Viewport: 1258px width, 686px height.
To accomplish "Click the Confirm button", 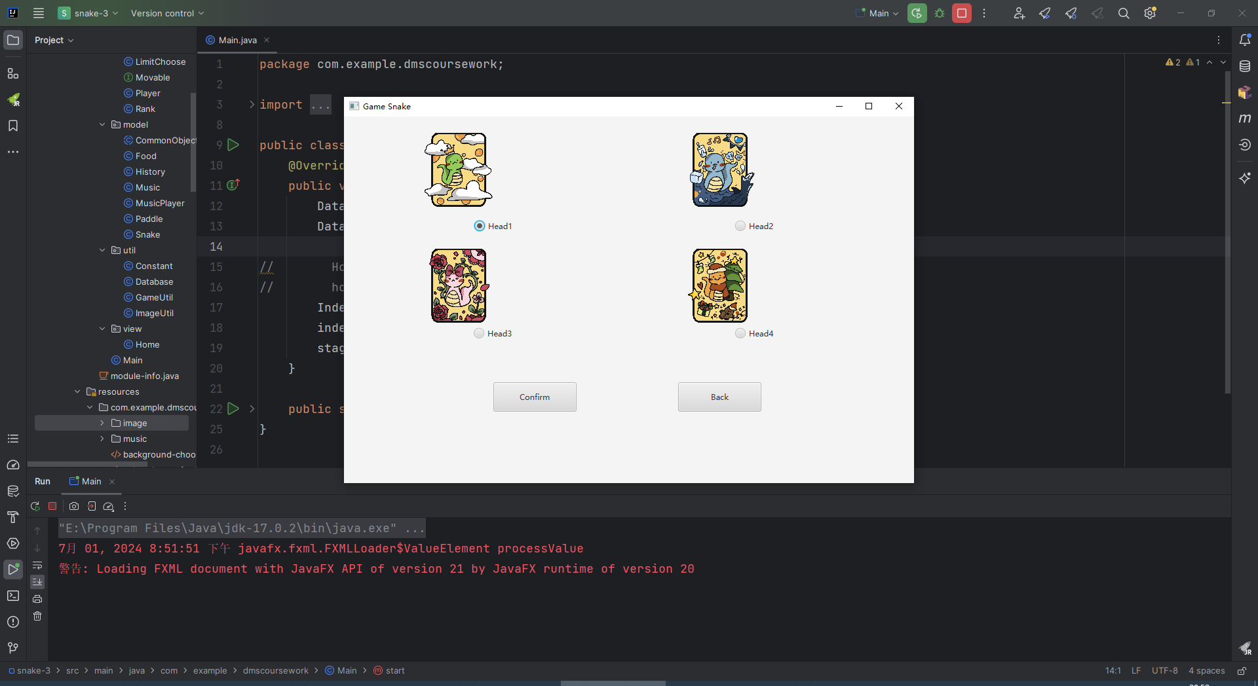I will click(535, 397).
